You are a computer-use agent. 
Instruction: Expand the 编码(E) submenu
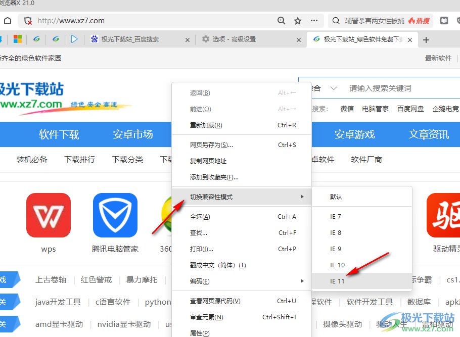pos(242,281)
